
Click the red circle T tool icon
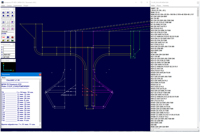pos(12,37)
